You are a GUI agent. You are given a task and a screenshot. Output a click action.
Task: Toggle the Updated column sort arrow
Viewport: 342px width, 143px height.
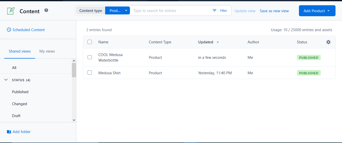(x=218, y=42)
